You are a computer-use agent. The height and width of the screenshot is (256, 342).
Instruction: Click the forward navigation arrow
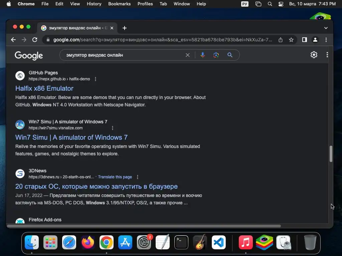pyautogui.click(x=24, y=40)
